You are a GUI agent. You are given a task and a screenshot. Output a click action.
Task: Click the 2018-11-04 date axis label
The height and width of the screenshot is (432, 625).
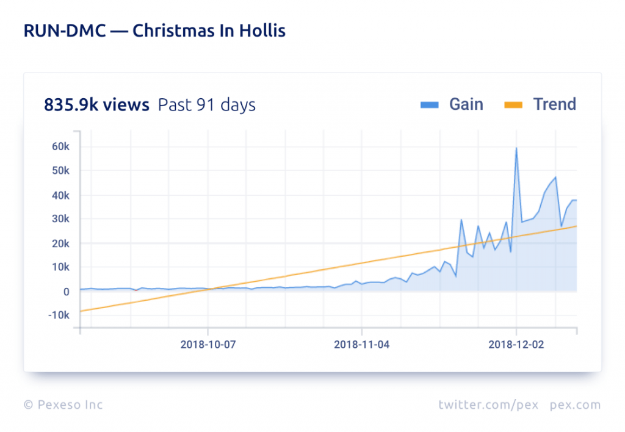click(362, 344)
